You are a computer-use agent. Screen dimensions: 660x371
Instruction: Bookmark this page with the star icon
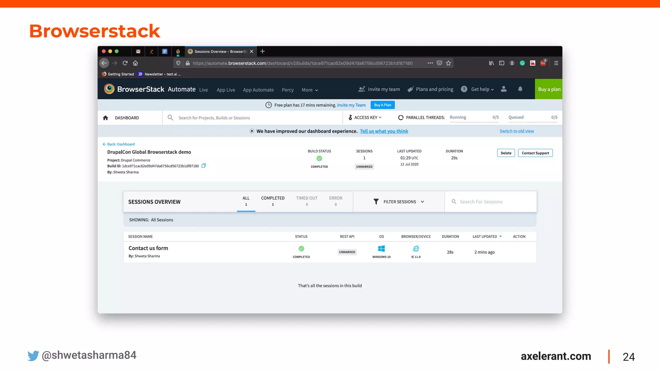448,63
